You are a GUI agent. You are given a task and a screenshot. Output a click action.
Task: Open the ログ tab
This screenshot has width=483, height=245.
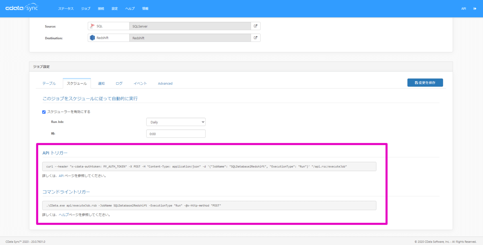coord(119,83)
